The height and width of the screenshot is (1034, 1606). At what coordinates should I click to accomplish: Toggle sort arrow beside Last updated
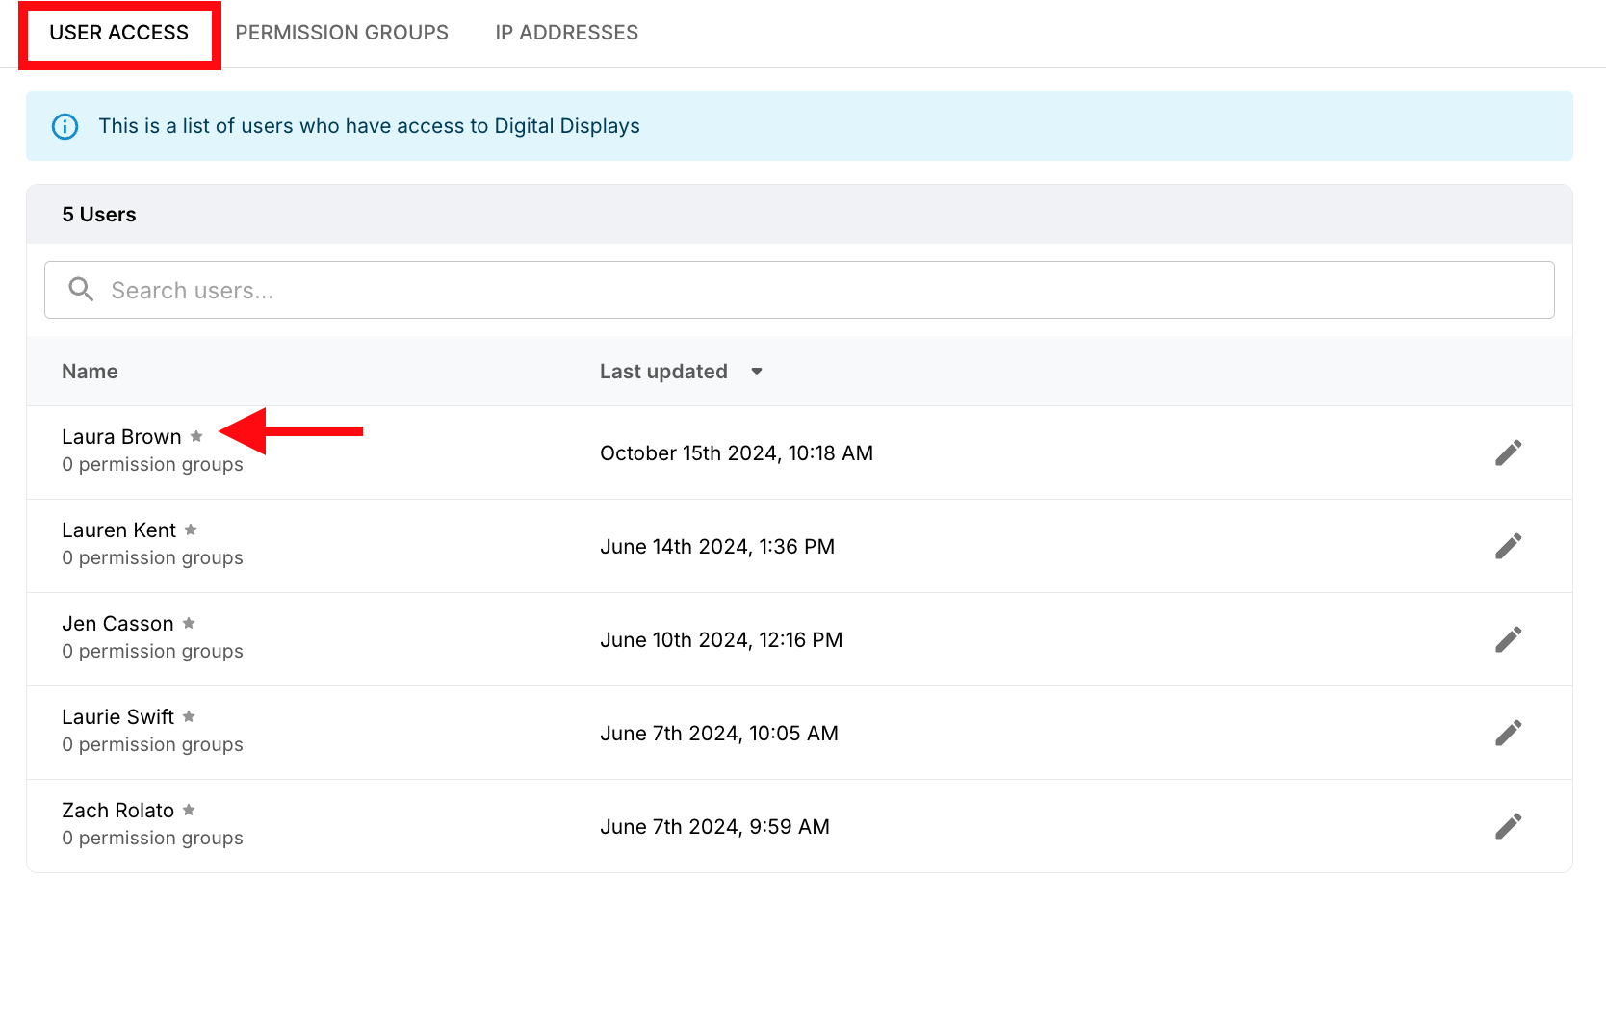(x=757, y=372)
